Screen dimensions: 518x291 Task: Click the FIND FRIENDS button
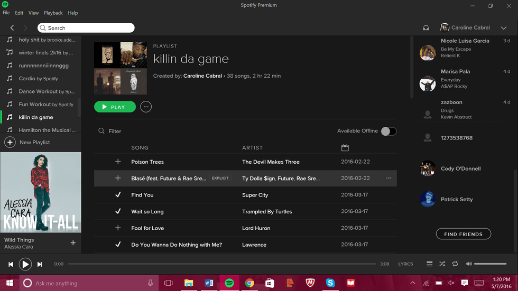(x=463, y=234)
